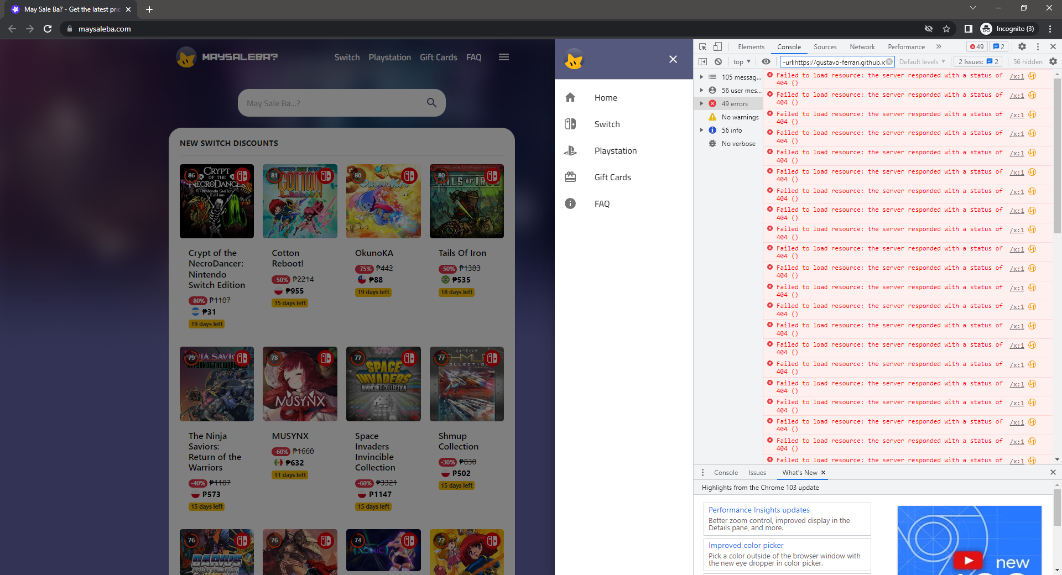This screenshot has width=1062, height=575.
Task: Close the What's New drawer tab
Action: pos(823,473)
